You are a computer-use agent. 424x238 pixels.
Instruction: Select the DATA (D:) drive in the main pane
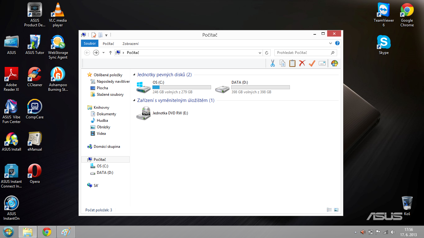point(253,87)
